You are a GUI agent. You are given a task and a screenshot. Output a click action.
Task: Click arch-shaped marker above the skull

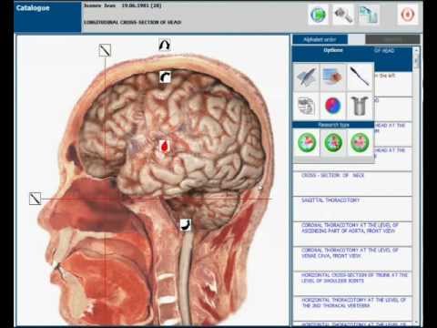[165, 45]
